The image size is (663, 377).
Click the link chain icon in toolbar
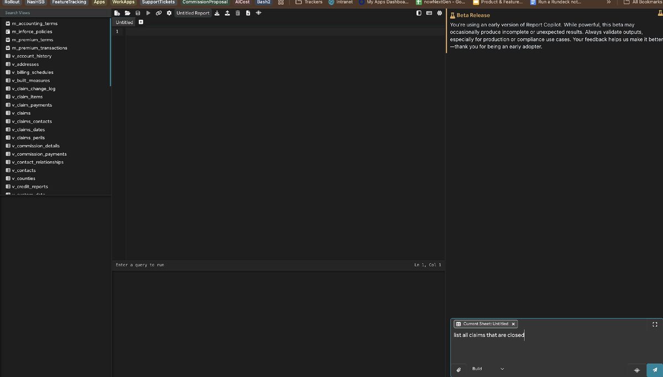coord(159,13)
